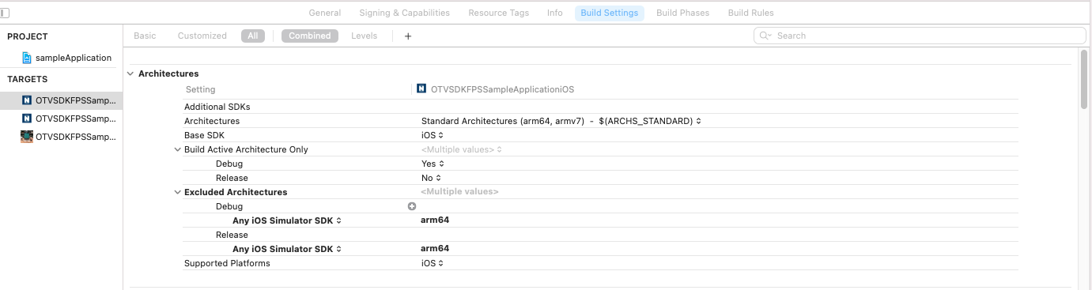Collapse the Architectures section
1092x290 pixels.
coord(130,73)
